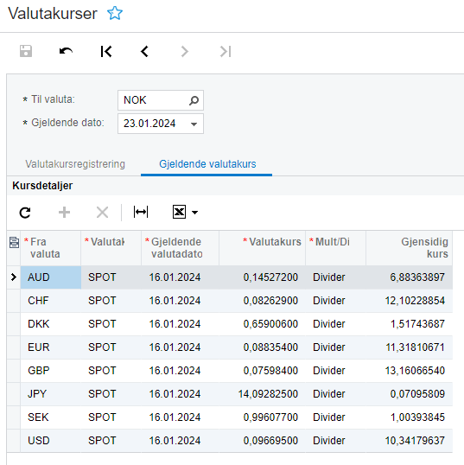Viewport: 464px width, 465px height.
Task: Select the CHF currency cell
Action: [51, 301]
